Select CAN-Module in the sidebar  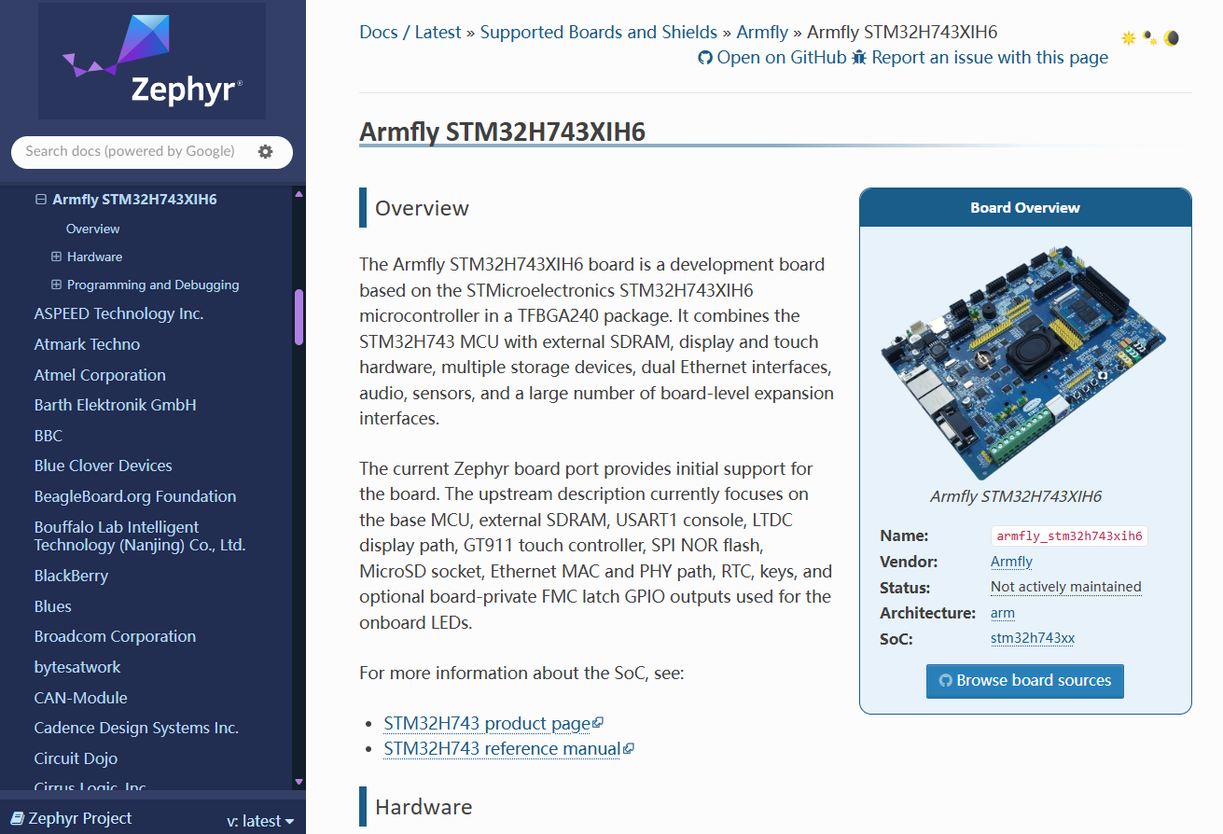[x=80, y=698]
